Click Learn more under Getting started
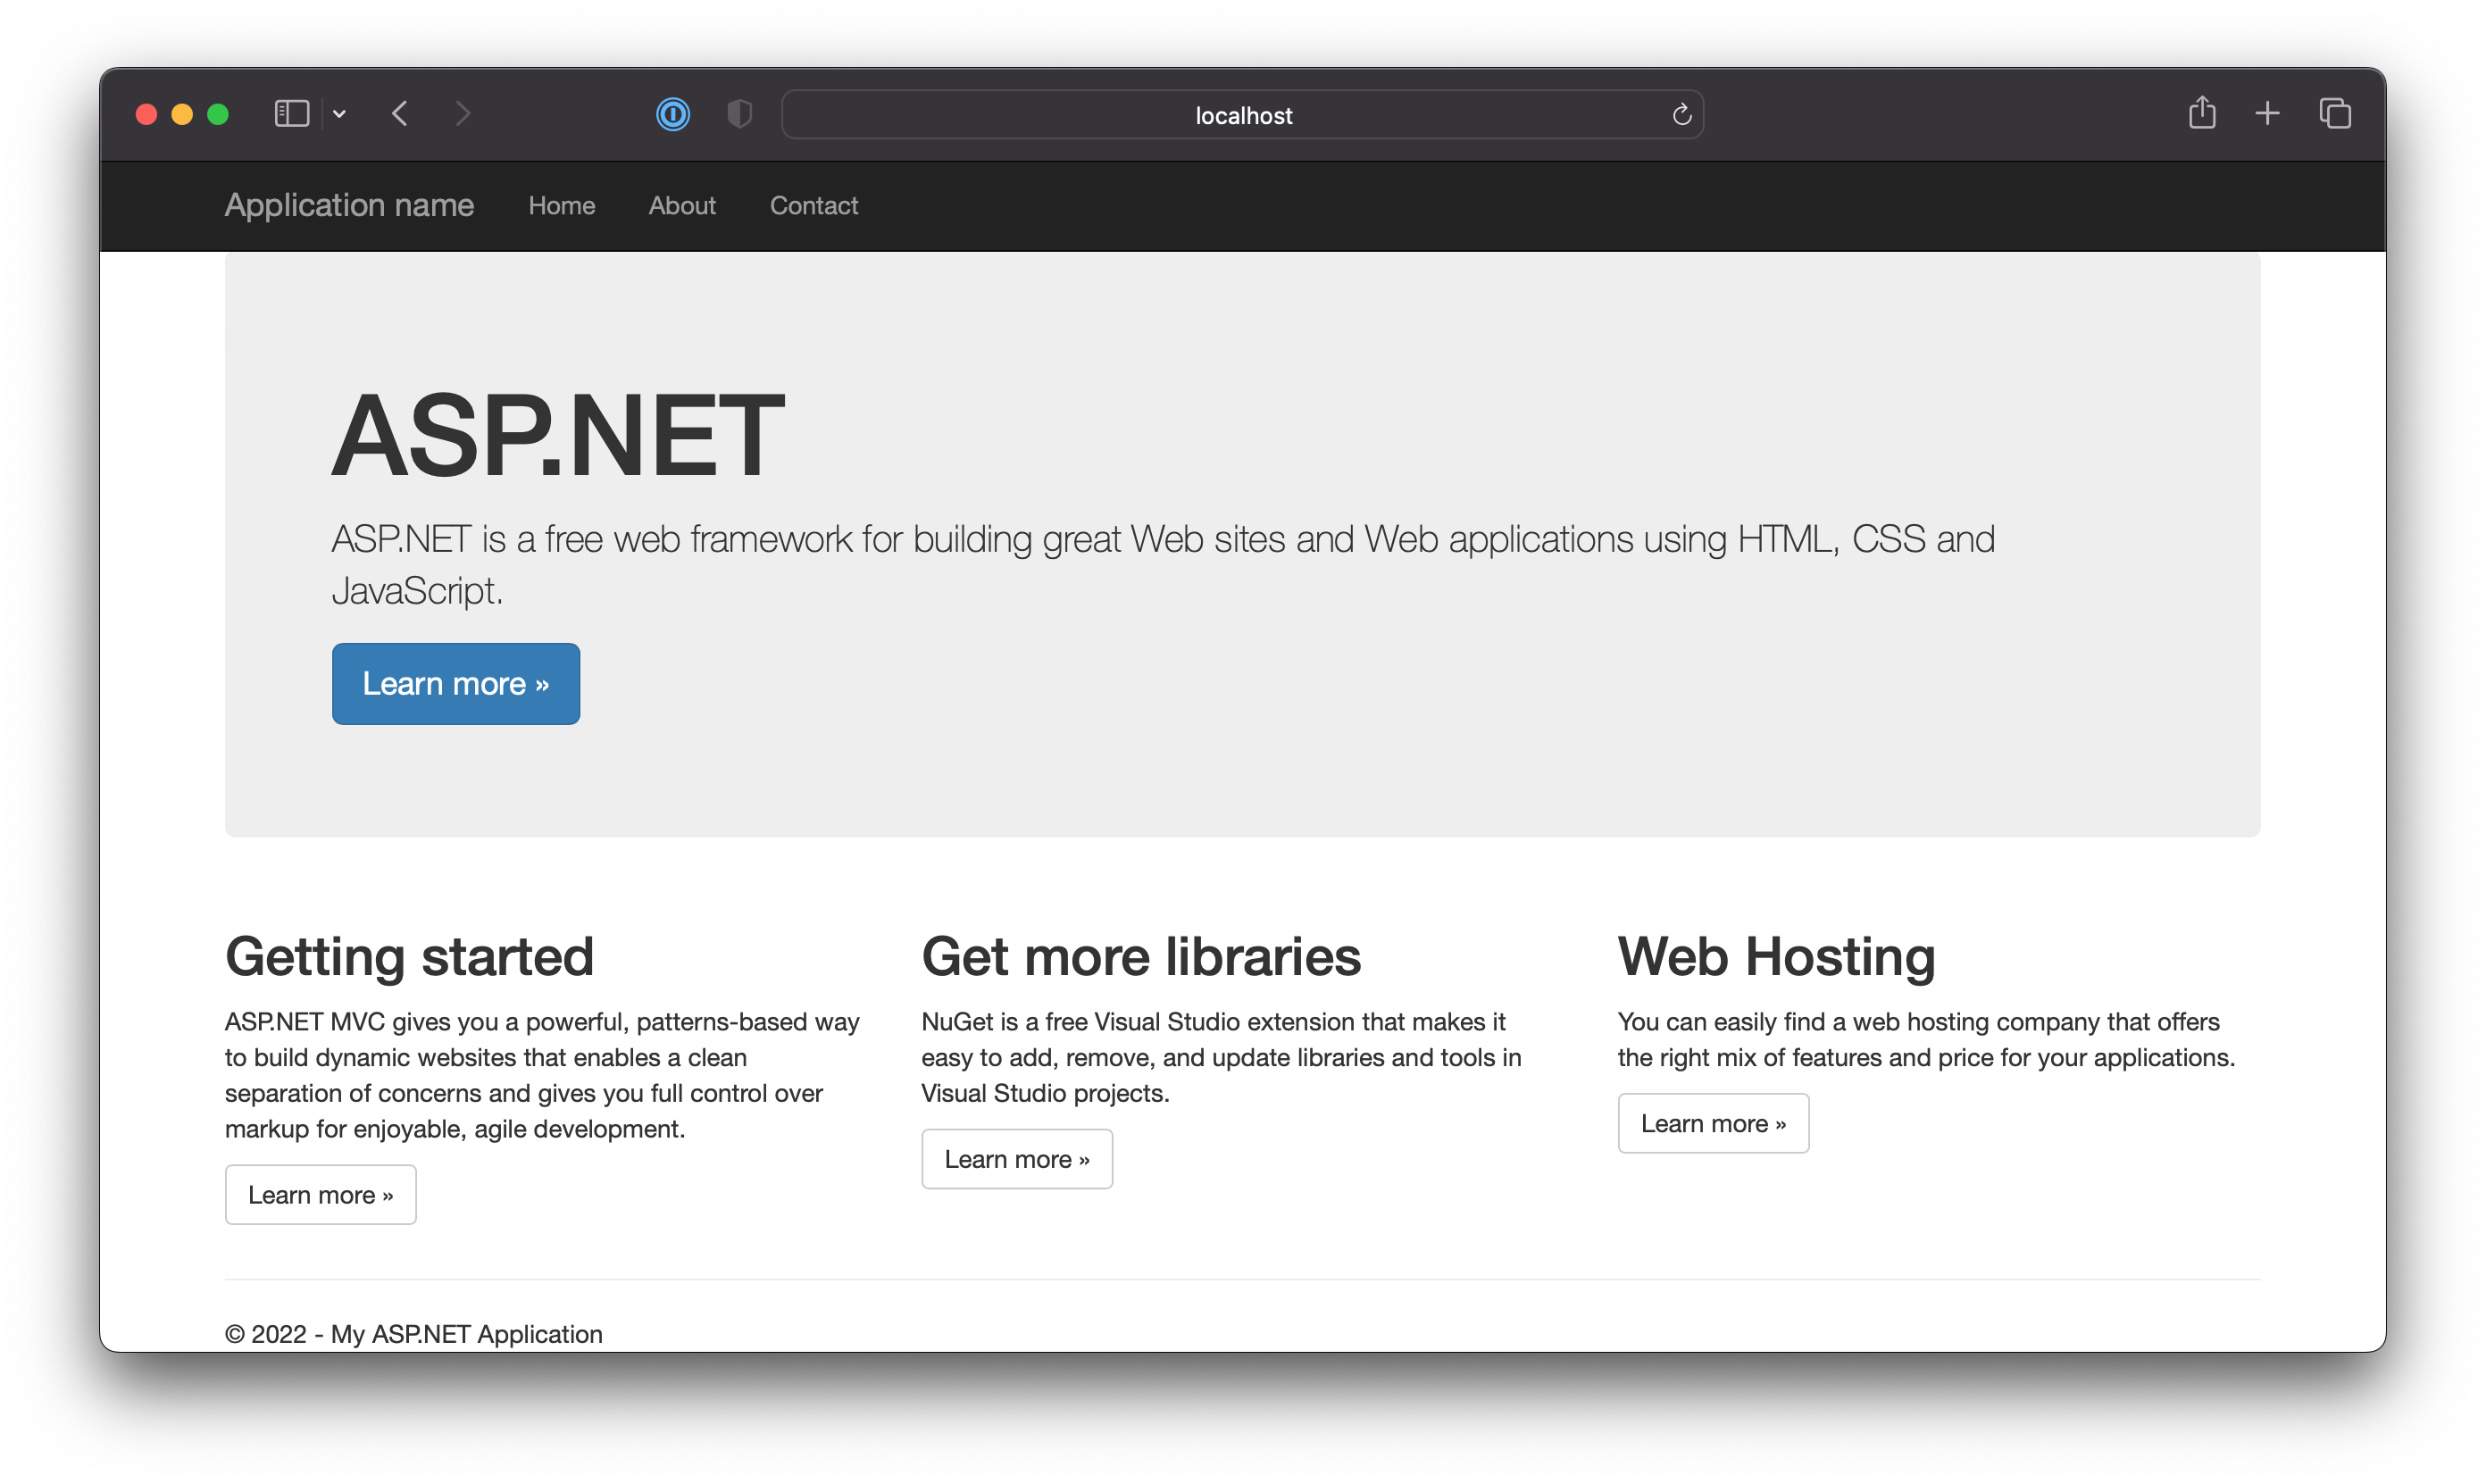The width and height of the screenshot is (2486, 1484). [321, 1195]
